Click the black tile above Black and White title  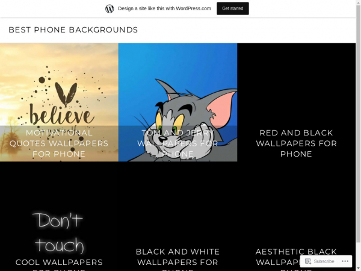pyautogui.click(x=177, y=204)
